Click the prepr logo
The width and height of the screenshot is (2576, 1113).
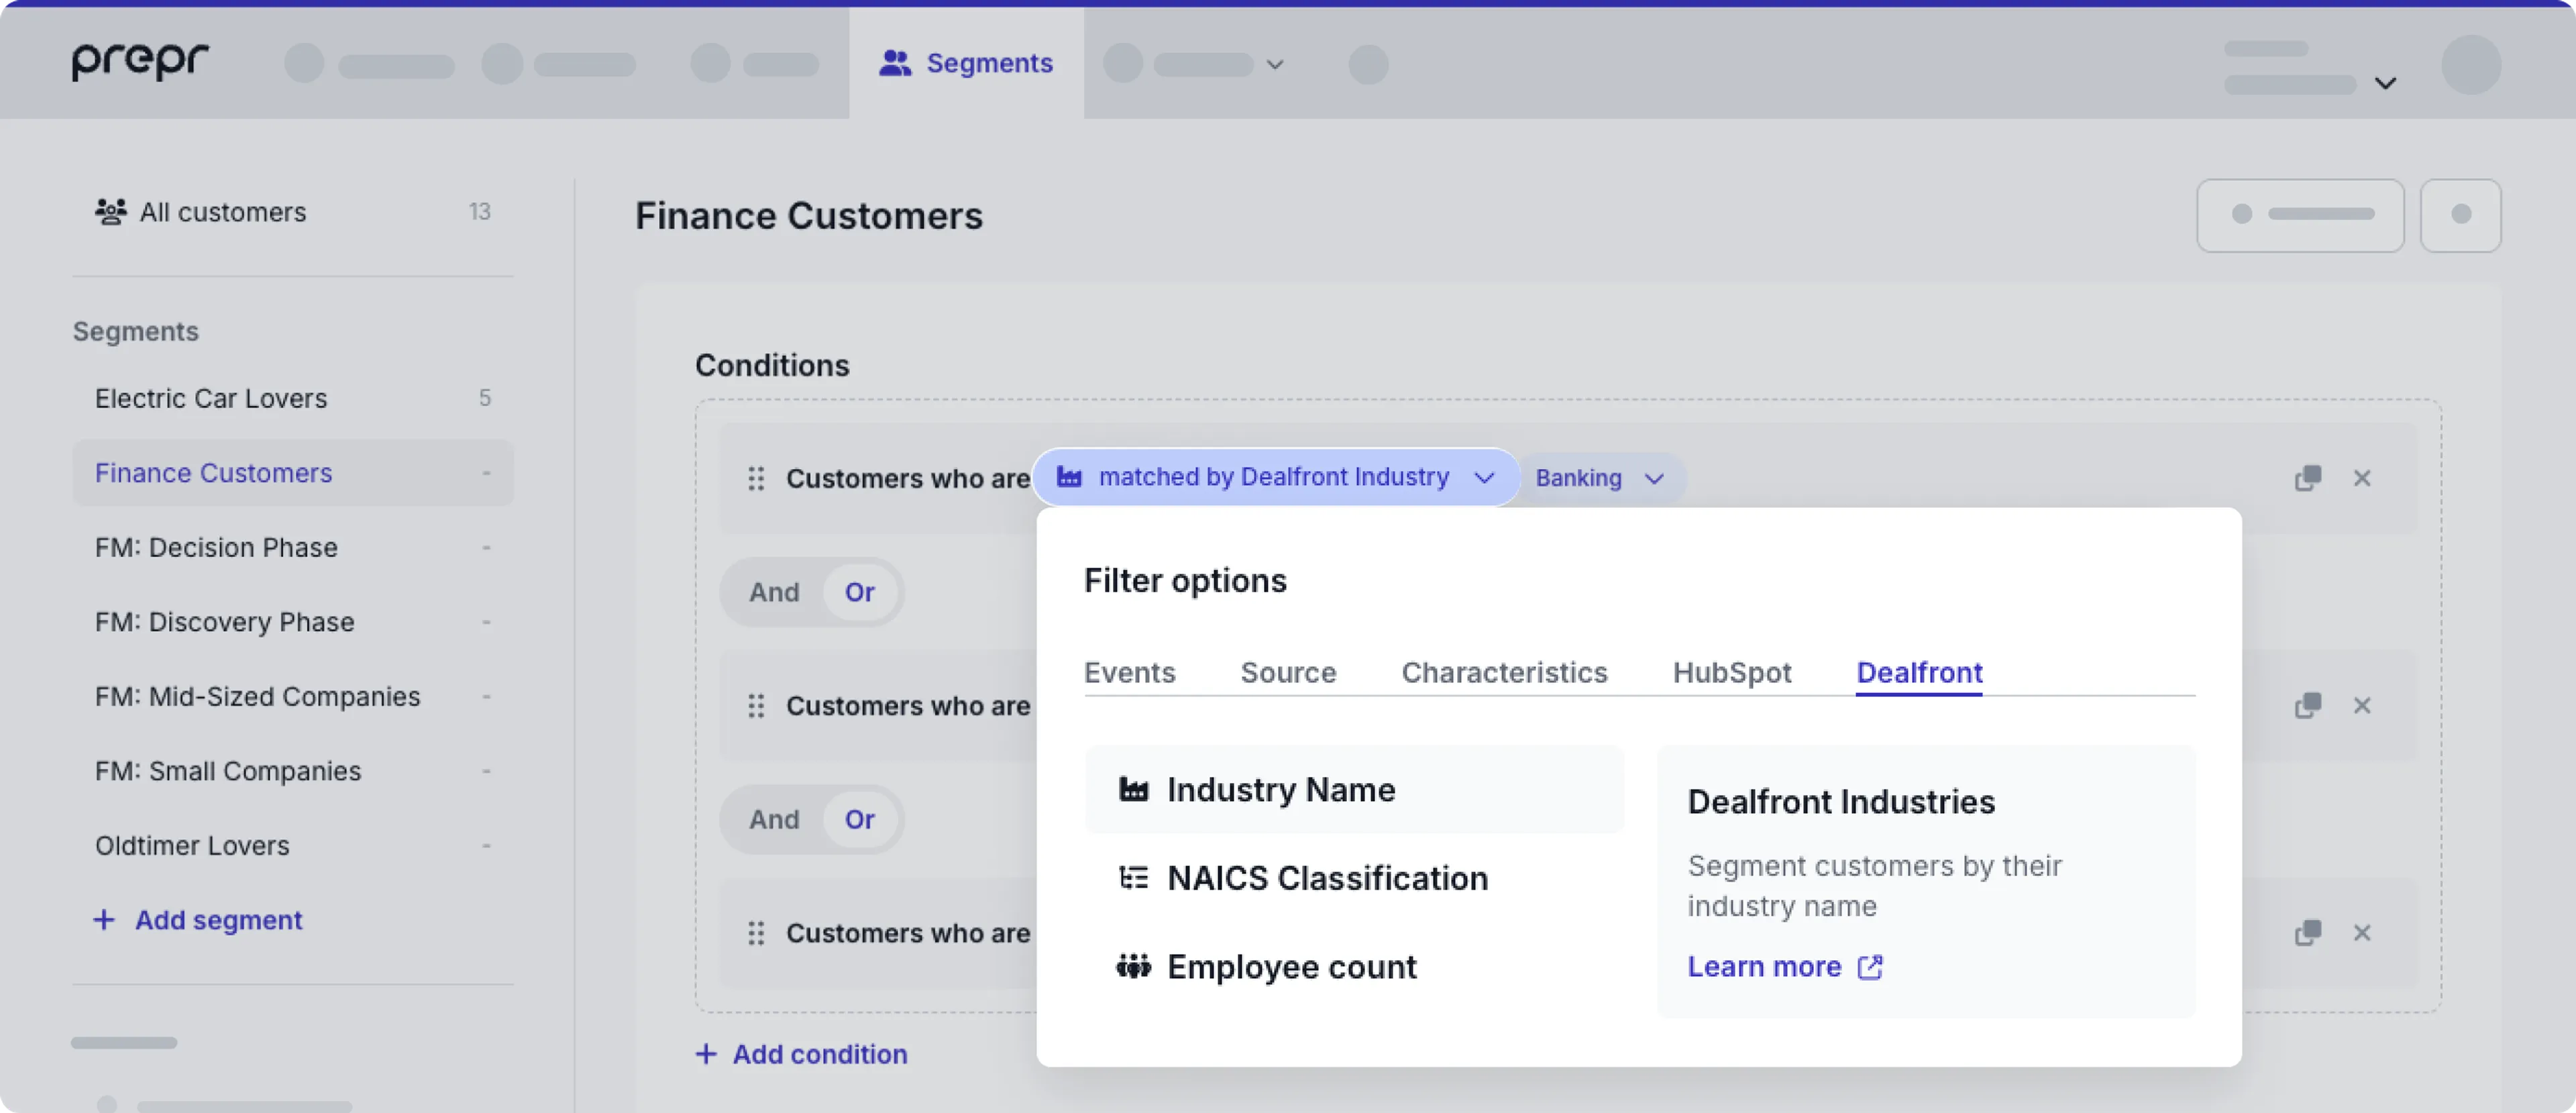(140, 61)
